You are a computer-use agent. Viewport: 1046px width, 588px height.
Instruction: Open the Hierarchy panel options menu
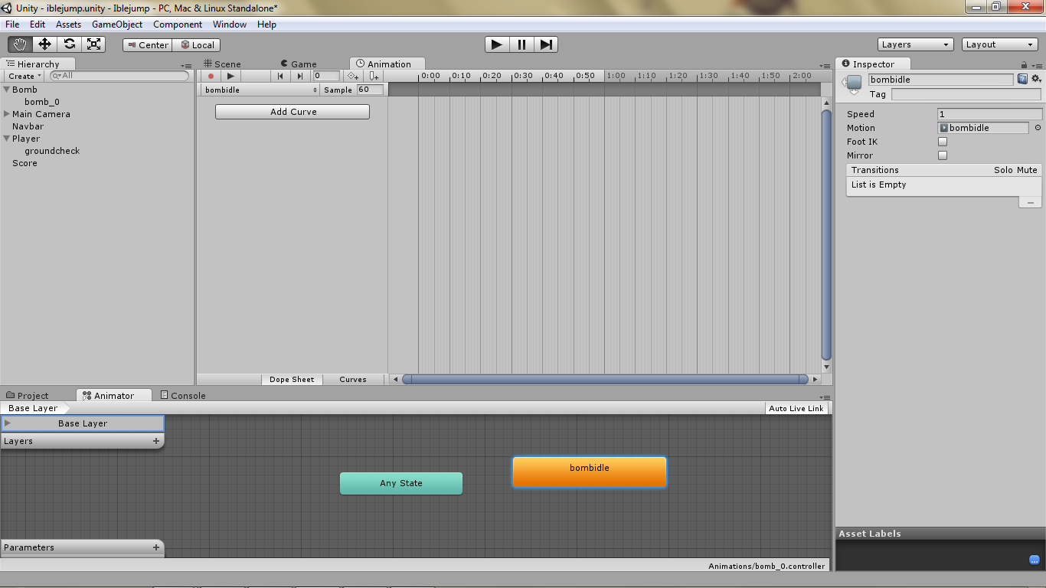pyautogui.click(x=187, y=66)
